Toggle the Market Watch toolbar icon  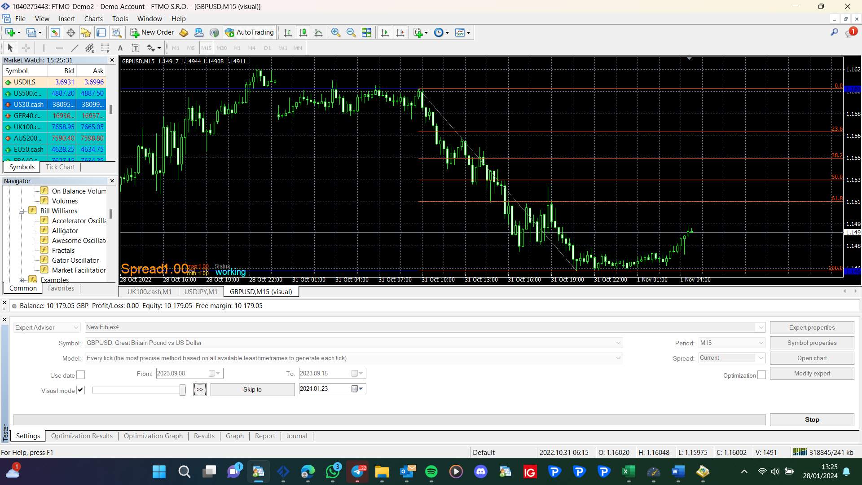coord(55,32)
